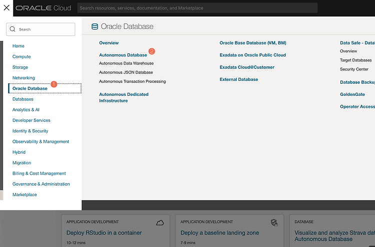Open Compute menu category

21,56
